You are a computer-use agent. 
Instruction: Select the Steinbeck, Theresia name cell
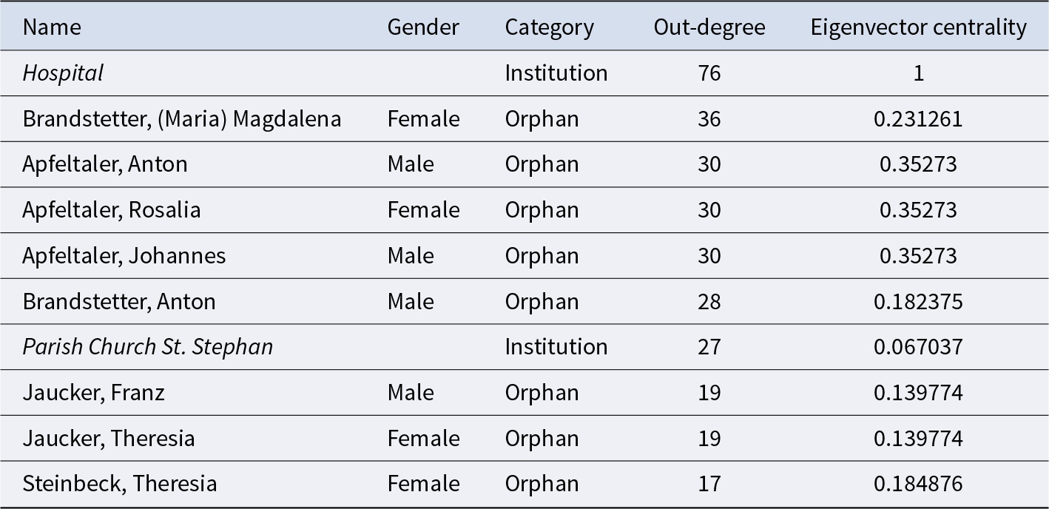[120, 484]
